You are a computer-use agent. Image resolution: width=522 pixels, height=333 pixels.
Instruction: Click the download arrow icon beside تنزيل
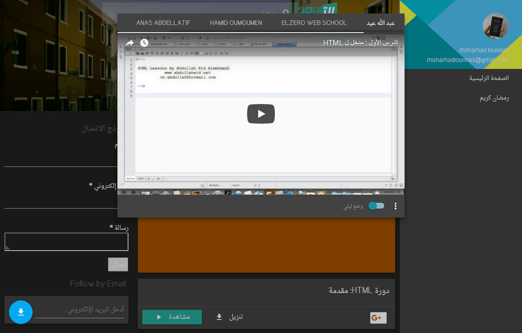click(x=219, y=317)
